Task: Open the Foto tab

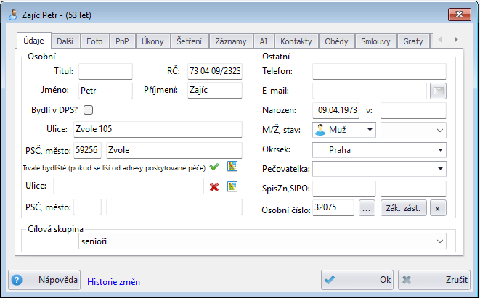Action: (94, 41)
